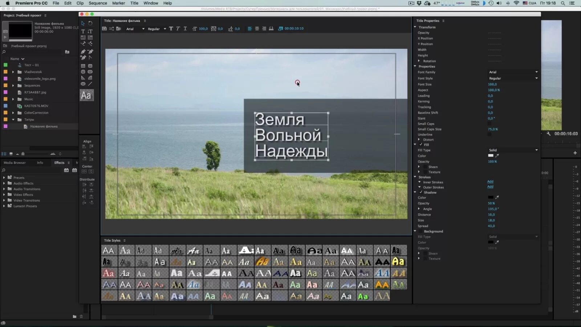581x327 pixels.
Task: Uncheck the Shadow property
Action: pos(420,192)
